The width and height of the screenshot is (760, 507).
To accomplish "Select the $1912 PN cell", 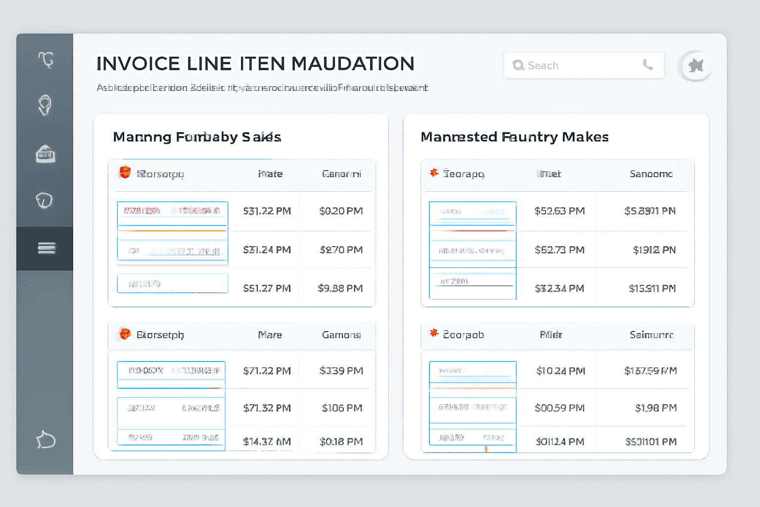I will click(654, 250).
